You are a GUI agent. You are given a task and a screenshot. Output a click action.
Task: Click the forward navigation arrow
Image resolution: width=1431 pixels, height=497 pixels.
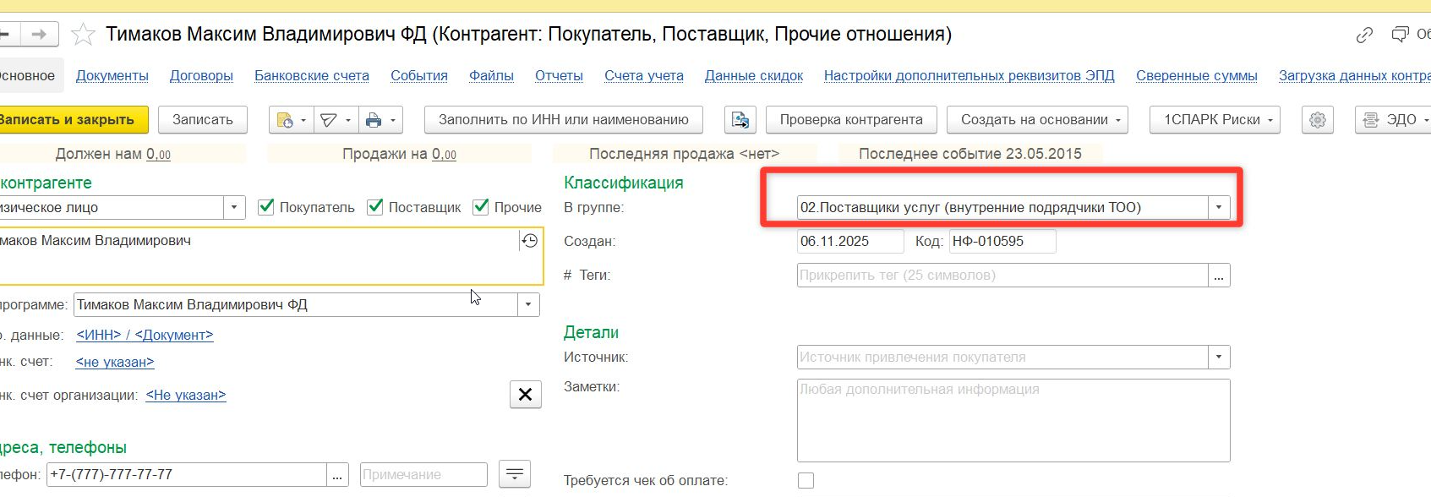pyautogui.click(x=39, y=35)
